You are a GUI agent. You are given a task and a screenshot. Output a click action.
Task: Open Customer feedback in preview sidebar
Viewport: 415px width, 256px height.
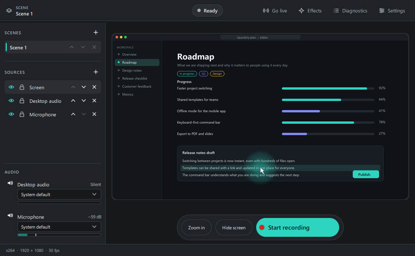click(x=137, y=86)
